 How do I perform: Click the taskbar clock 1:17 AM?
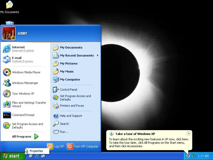point(203,156)
